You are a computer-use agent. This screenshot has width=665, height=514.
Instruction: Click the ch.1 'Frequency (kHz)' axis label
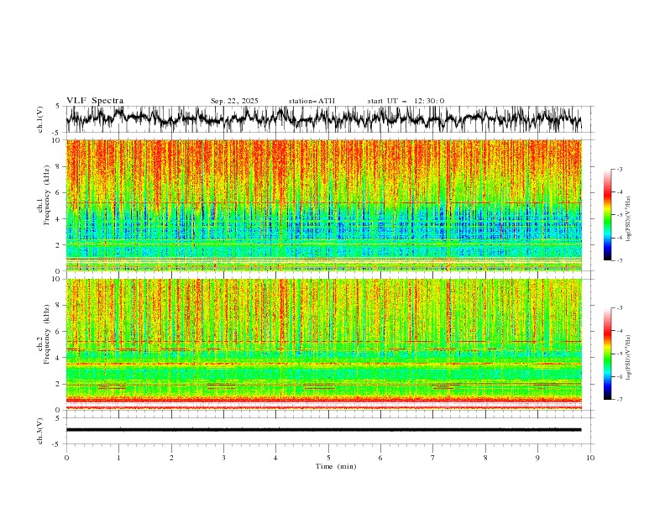47,196
